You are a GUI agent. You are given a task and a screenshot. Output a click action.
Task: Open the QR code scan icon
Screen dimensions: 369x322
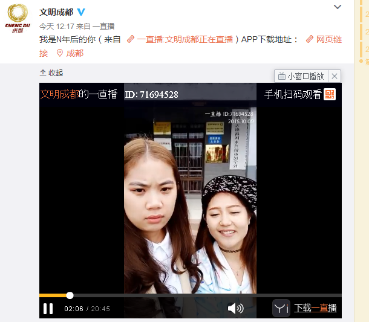point(330,94)
